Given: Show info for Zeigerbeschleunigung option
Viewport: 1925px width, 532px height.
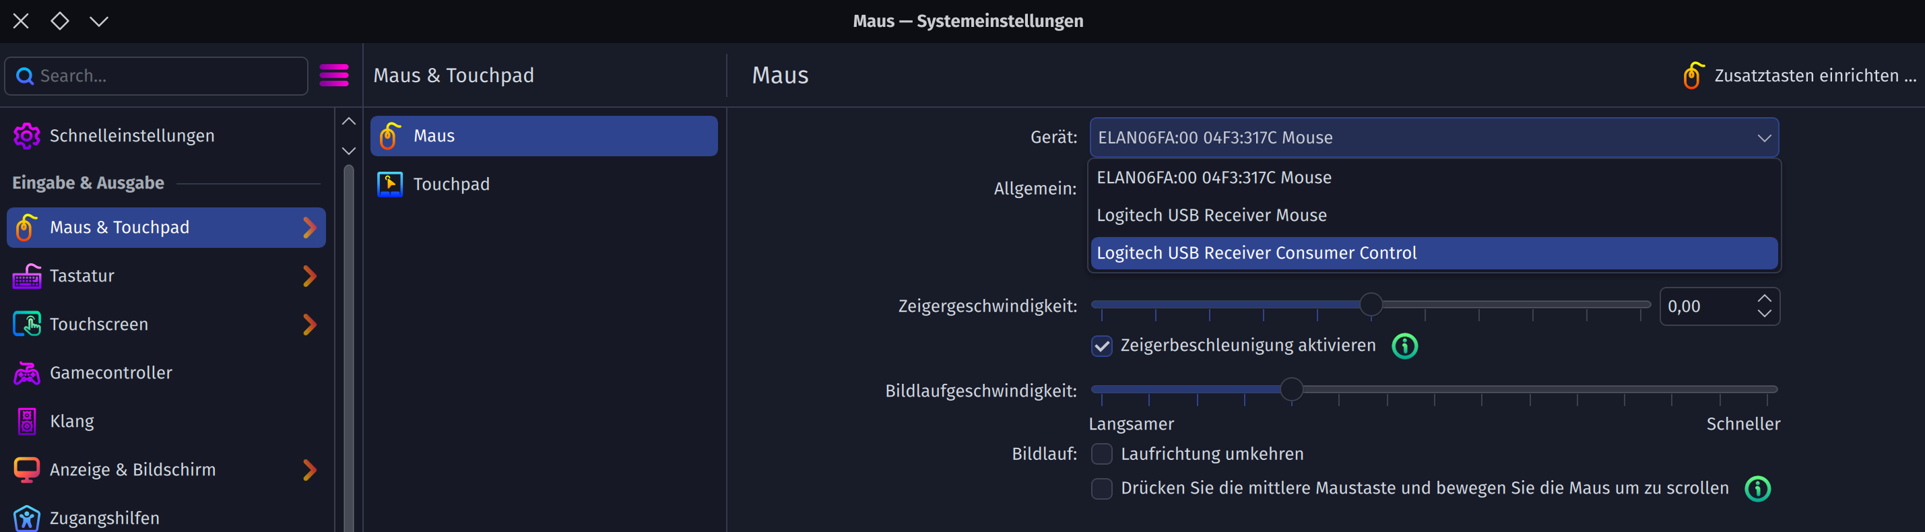Looking at the screenshot, I should tap(1405, 346).
